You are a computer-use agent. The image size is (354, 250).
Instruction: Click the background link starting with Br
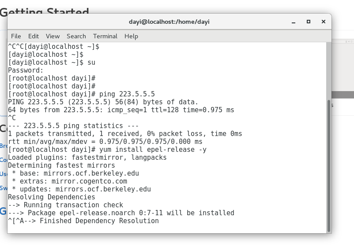click(4, 146)
